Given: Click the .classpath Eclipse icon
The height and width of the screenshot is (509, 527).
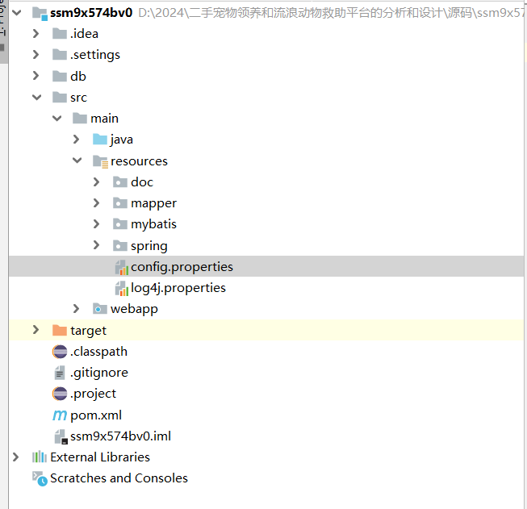Looking at the screenshot, I should pos(60,352).
